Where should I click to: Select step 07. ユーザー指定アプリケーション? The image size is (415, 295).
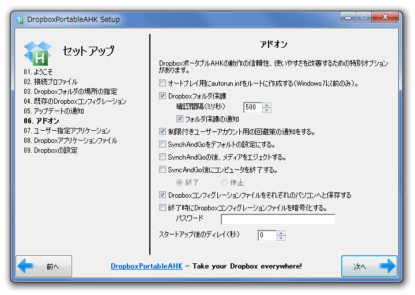point(67,130)
